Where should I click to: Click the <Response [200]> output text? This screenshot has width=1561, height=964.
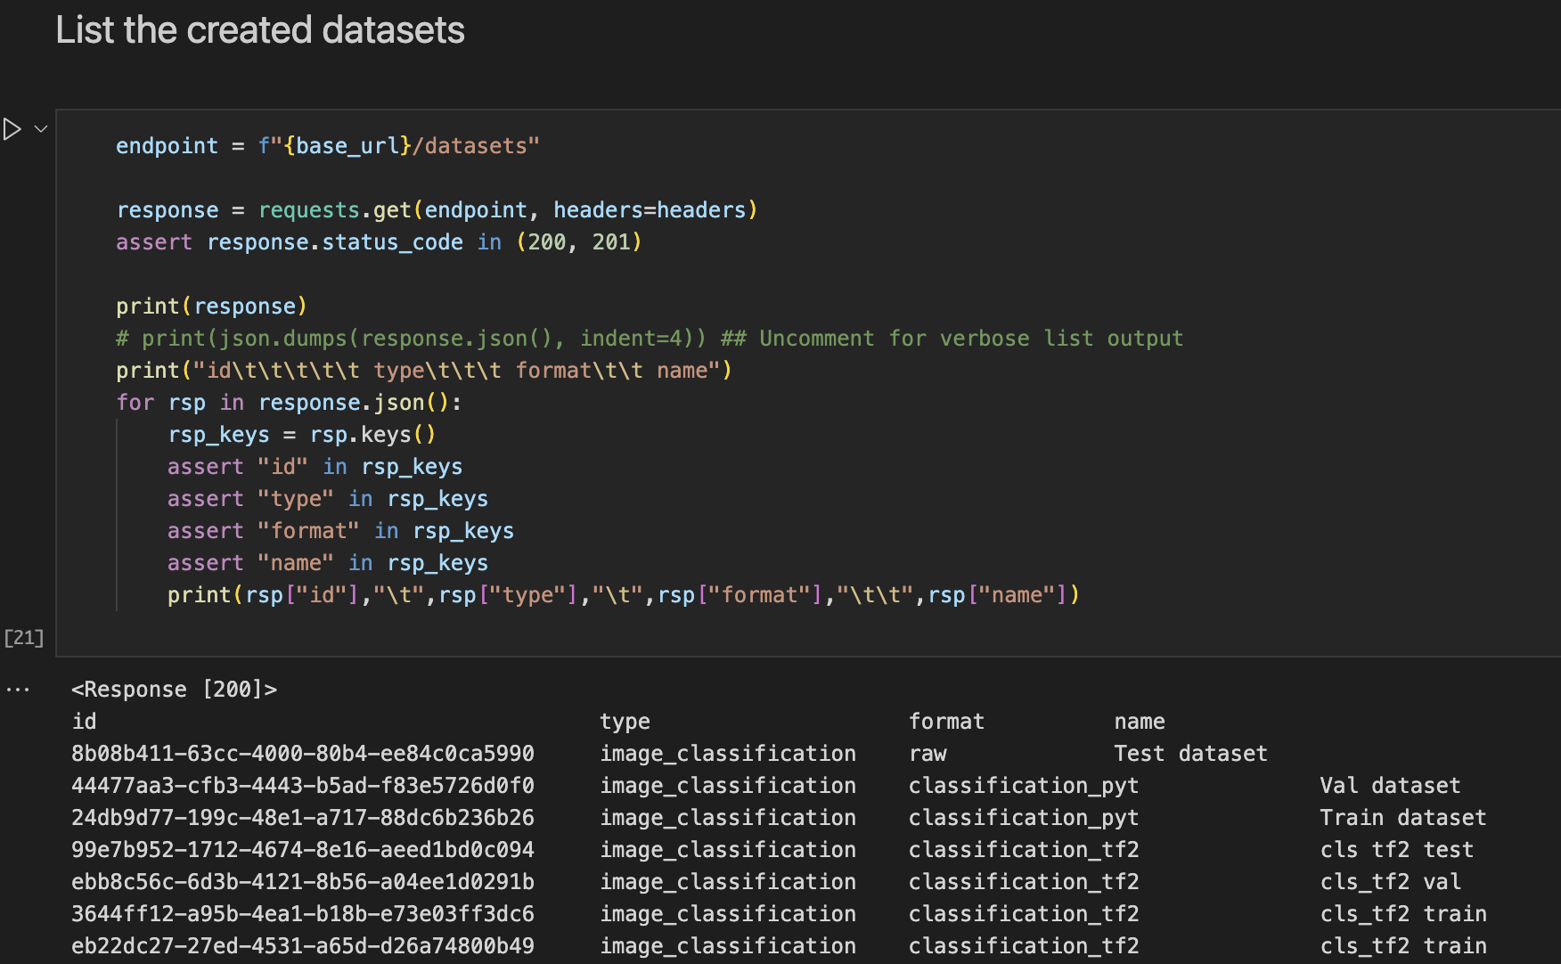[175, 690]
